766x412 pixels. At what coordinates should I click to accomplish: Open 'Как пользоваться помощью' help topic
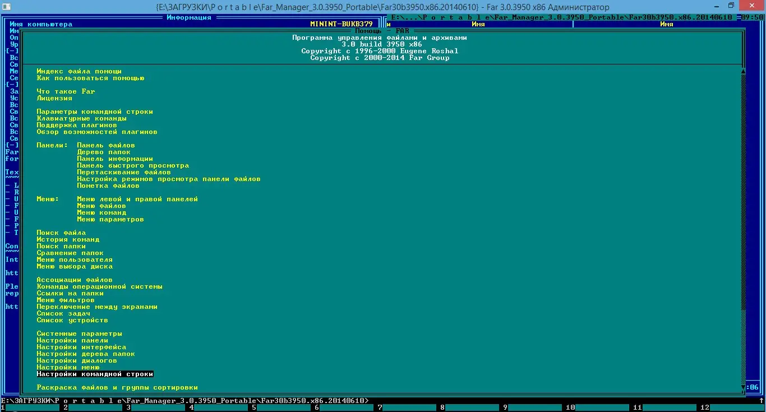point(90,78)
